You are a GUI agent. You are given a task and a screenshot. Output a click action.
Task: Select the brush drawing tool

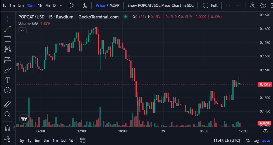(8, 70)
